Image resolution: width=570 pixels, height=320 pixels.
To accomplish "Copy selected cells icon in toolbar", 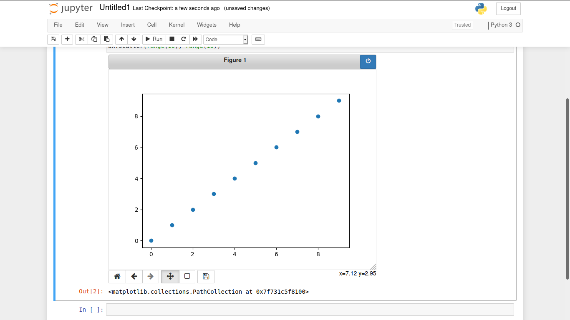I will coord(94,39).
